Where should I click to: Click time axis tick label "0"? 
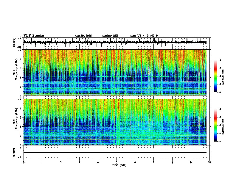24,162
